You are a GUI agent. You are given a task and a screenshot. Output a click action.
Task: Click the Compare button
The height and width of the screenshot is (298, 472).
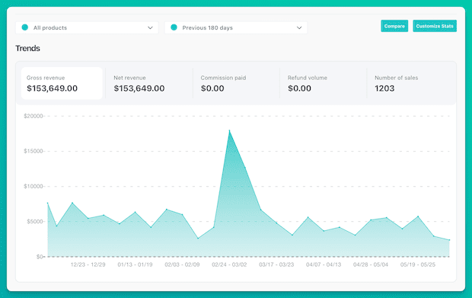point(394,26)
